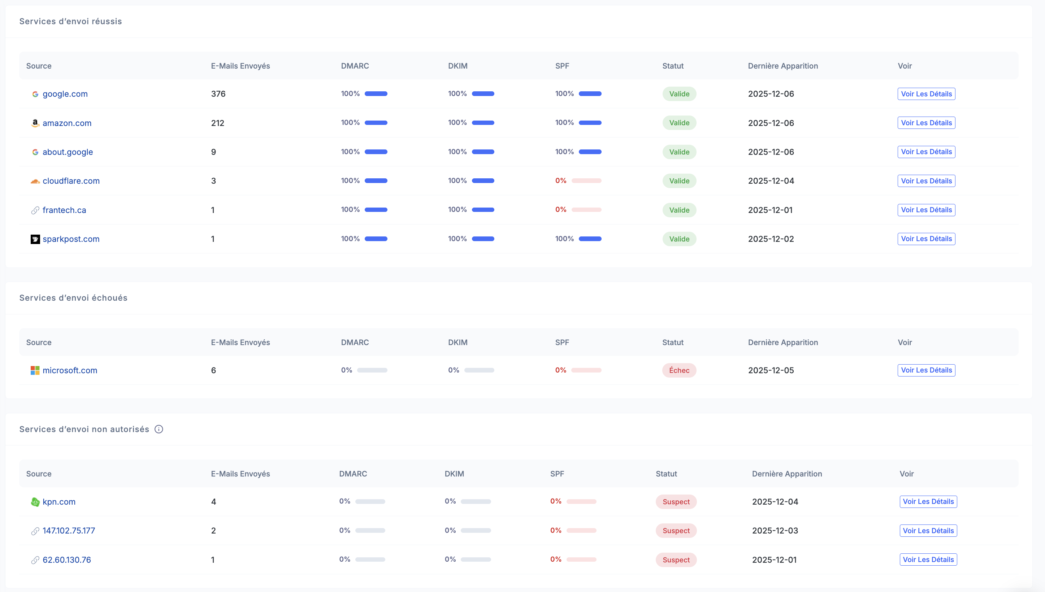Click the Suspect status badge for kpn.com
Screen dimensions: 1045x592
click(676, 502)
